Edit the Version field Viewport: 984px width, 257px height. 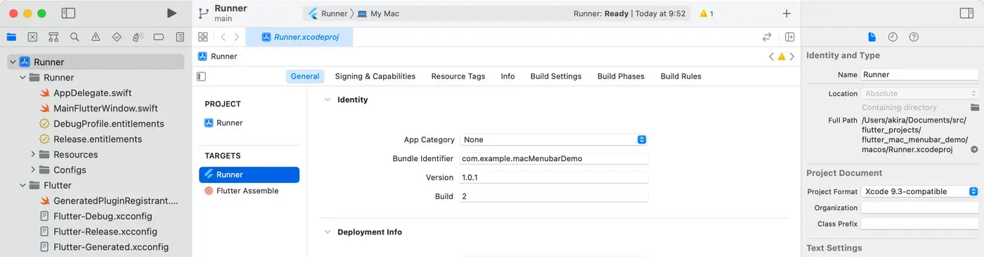click(x=553, y=177)
